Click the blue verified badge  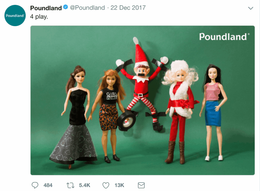[x=66, y=8]
